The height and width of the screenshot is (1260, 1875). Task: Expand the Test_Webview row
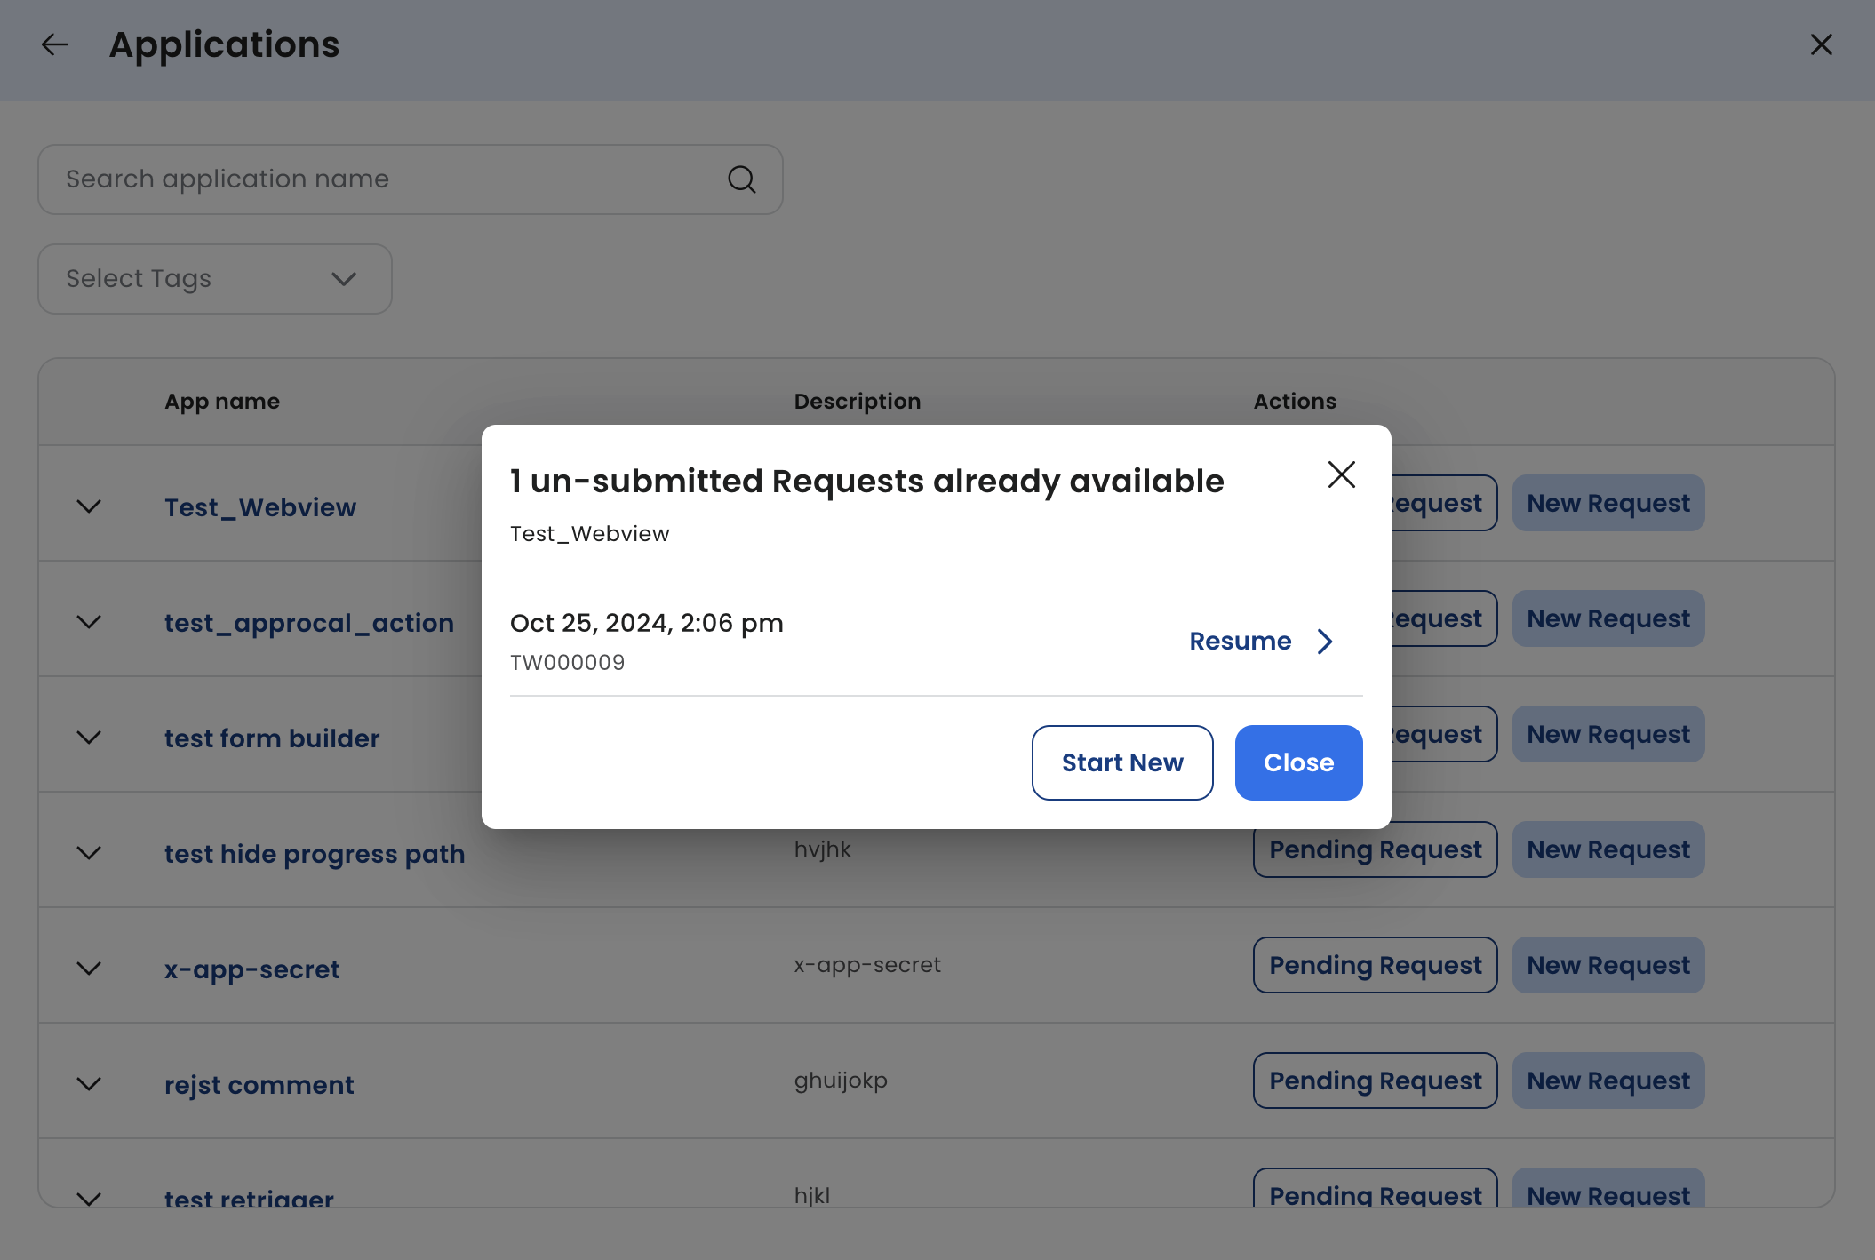tap(89, 506)
